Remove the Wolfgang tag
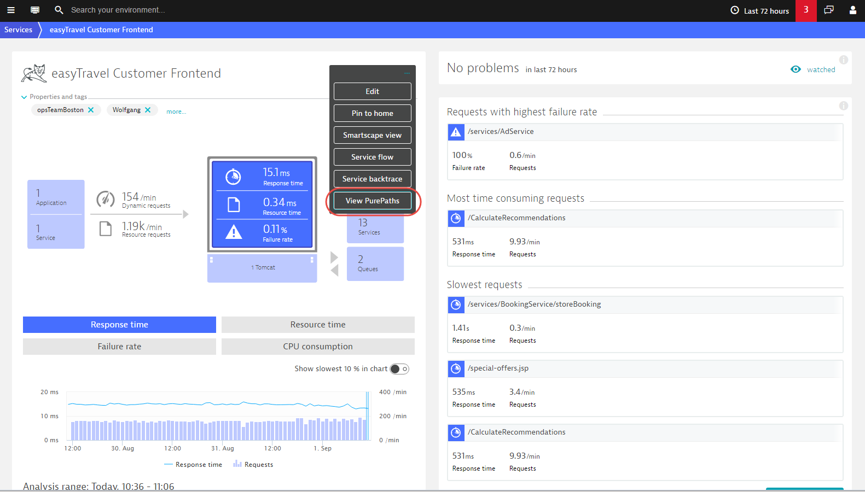Viewport: 865px width, 492px height. (148, 110)
